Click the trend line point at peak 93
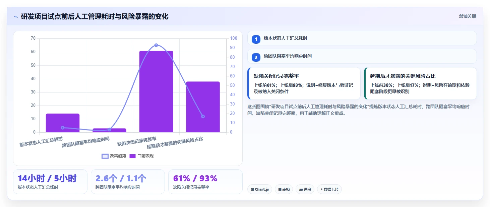 [x=156, y=45]
